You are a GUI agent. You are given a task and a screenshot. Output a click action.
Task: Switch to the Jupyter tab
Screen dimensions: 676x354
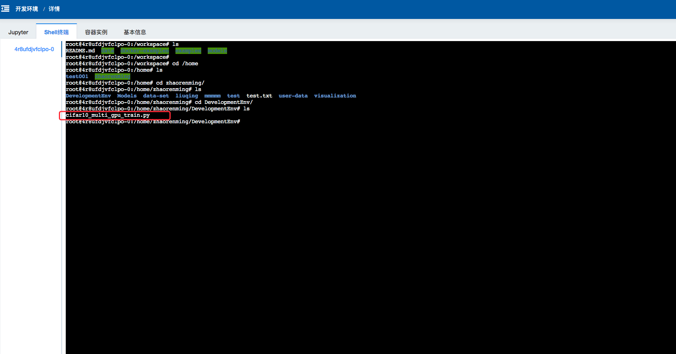(18, 32)
